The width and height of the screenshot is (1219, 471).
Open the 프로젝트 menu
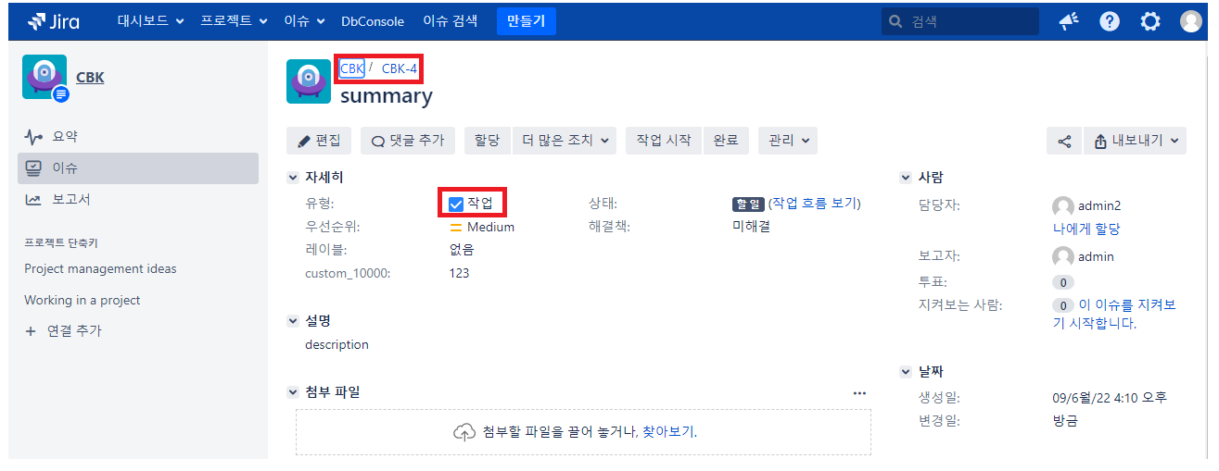click(x=234, y=20)
